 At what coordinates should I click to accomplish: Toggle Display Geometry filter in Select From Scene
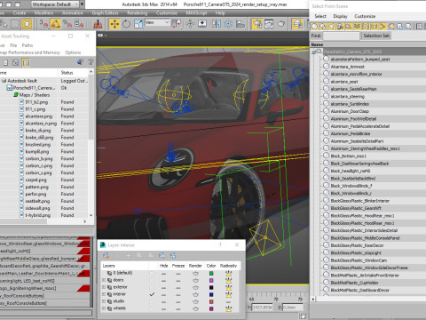314,27
